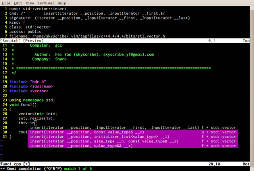254x171 pixels.
Task: Click the 'signature:' line in preview
Action: coord(100,18)
